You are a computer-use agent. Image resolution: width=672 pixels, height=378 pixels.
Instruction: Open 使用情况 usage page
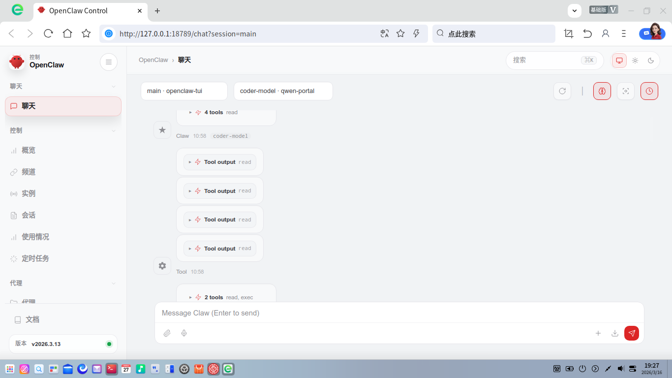63,237
